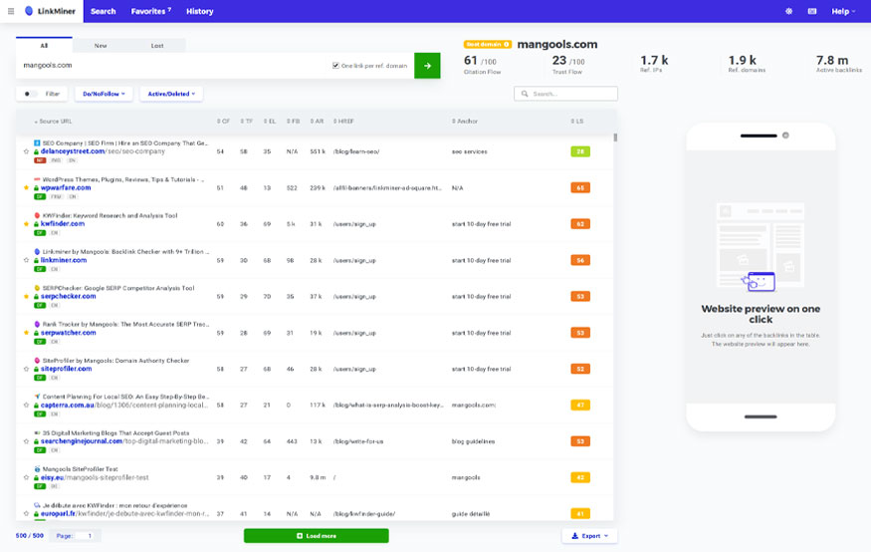Image resolution: width=871 pixels, height=552 pixels.
Task: Click the '500 / 500' results counter
Action: click(x=30, y=536)
